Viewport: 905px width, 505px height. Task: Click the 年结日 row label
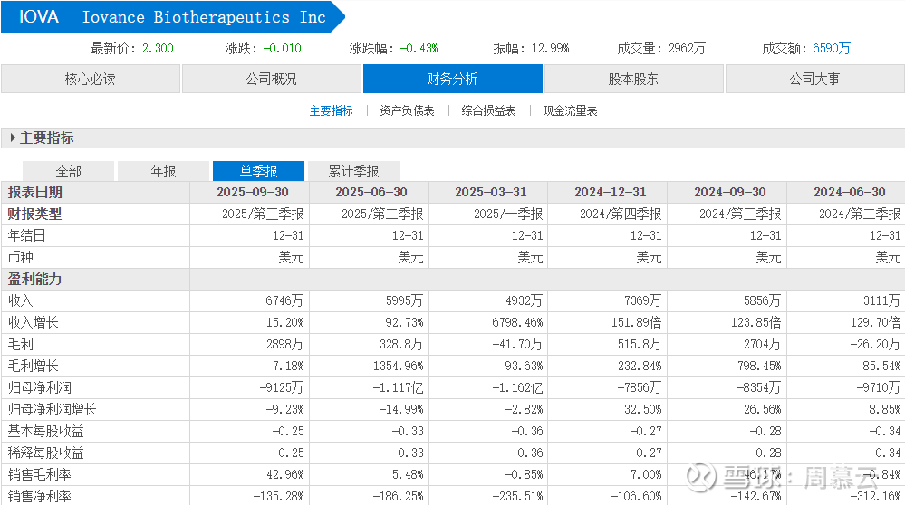[x=26, y=235]
